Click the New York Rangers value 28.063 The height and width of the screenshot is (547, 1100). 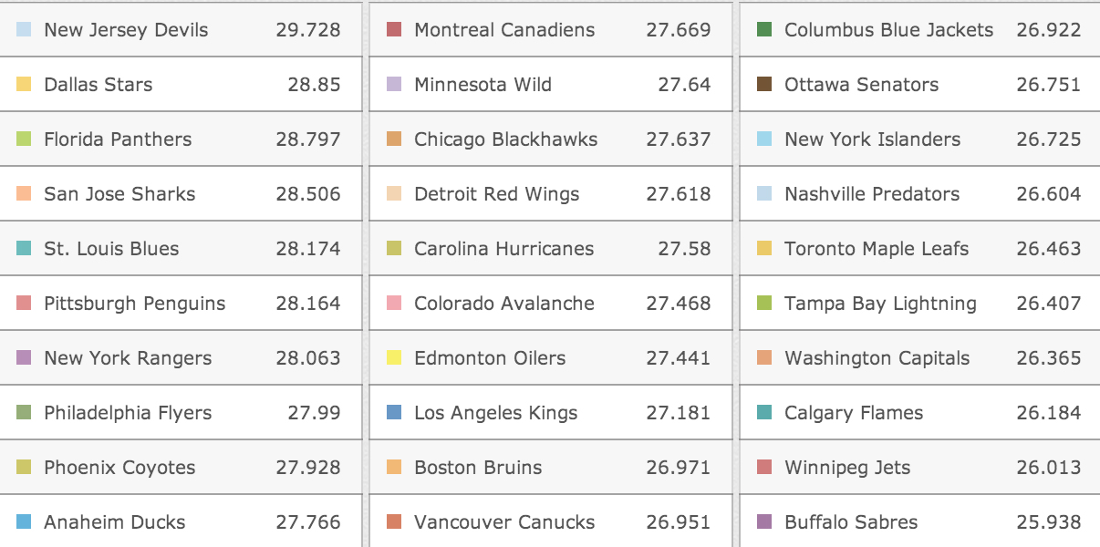(x=307, y=358)
